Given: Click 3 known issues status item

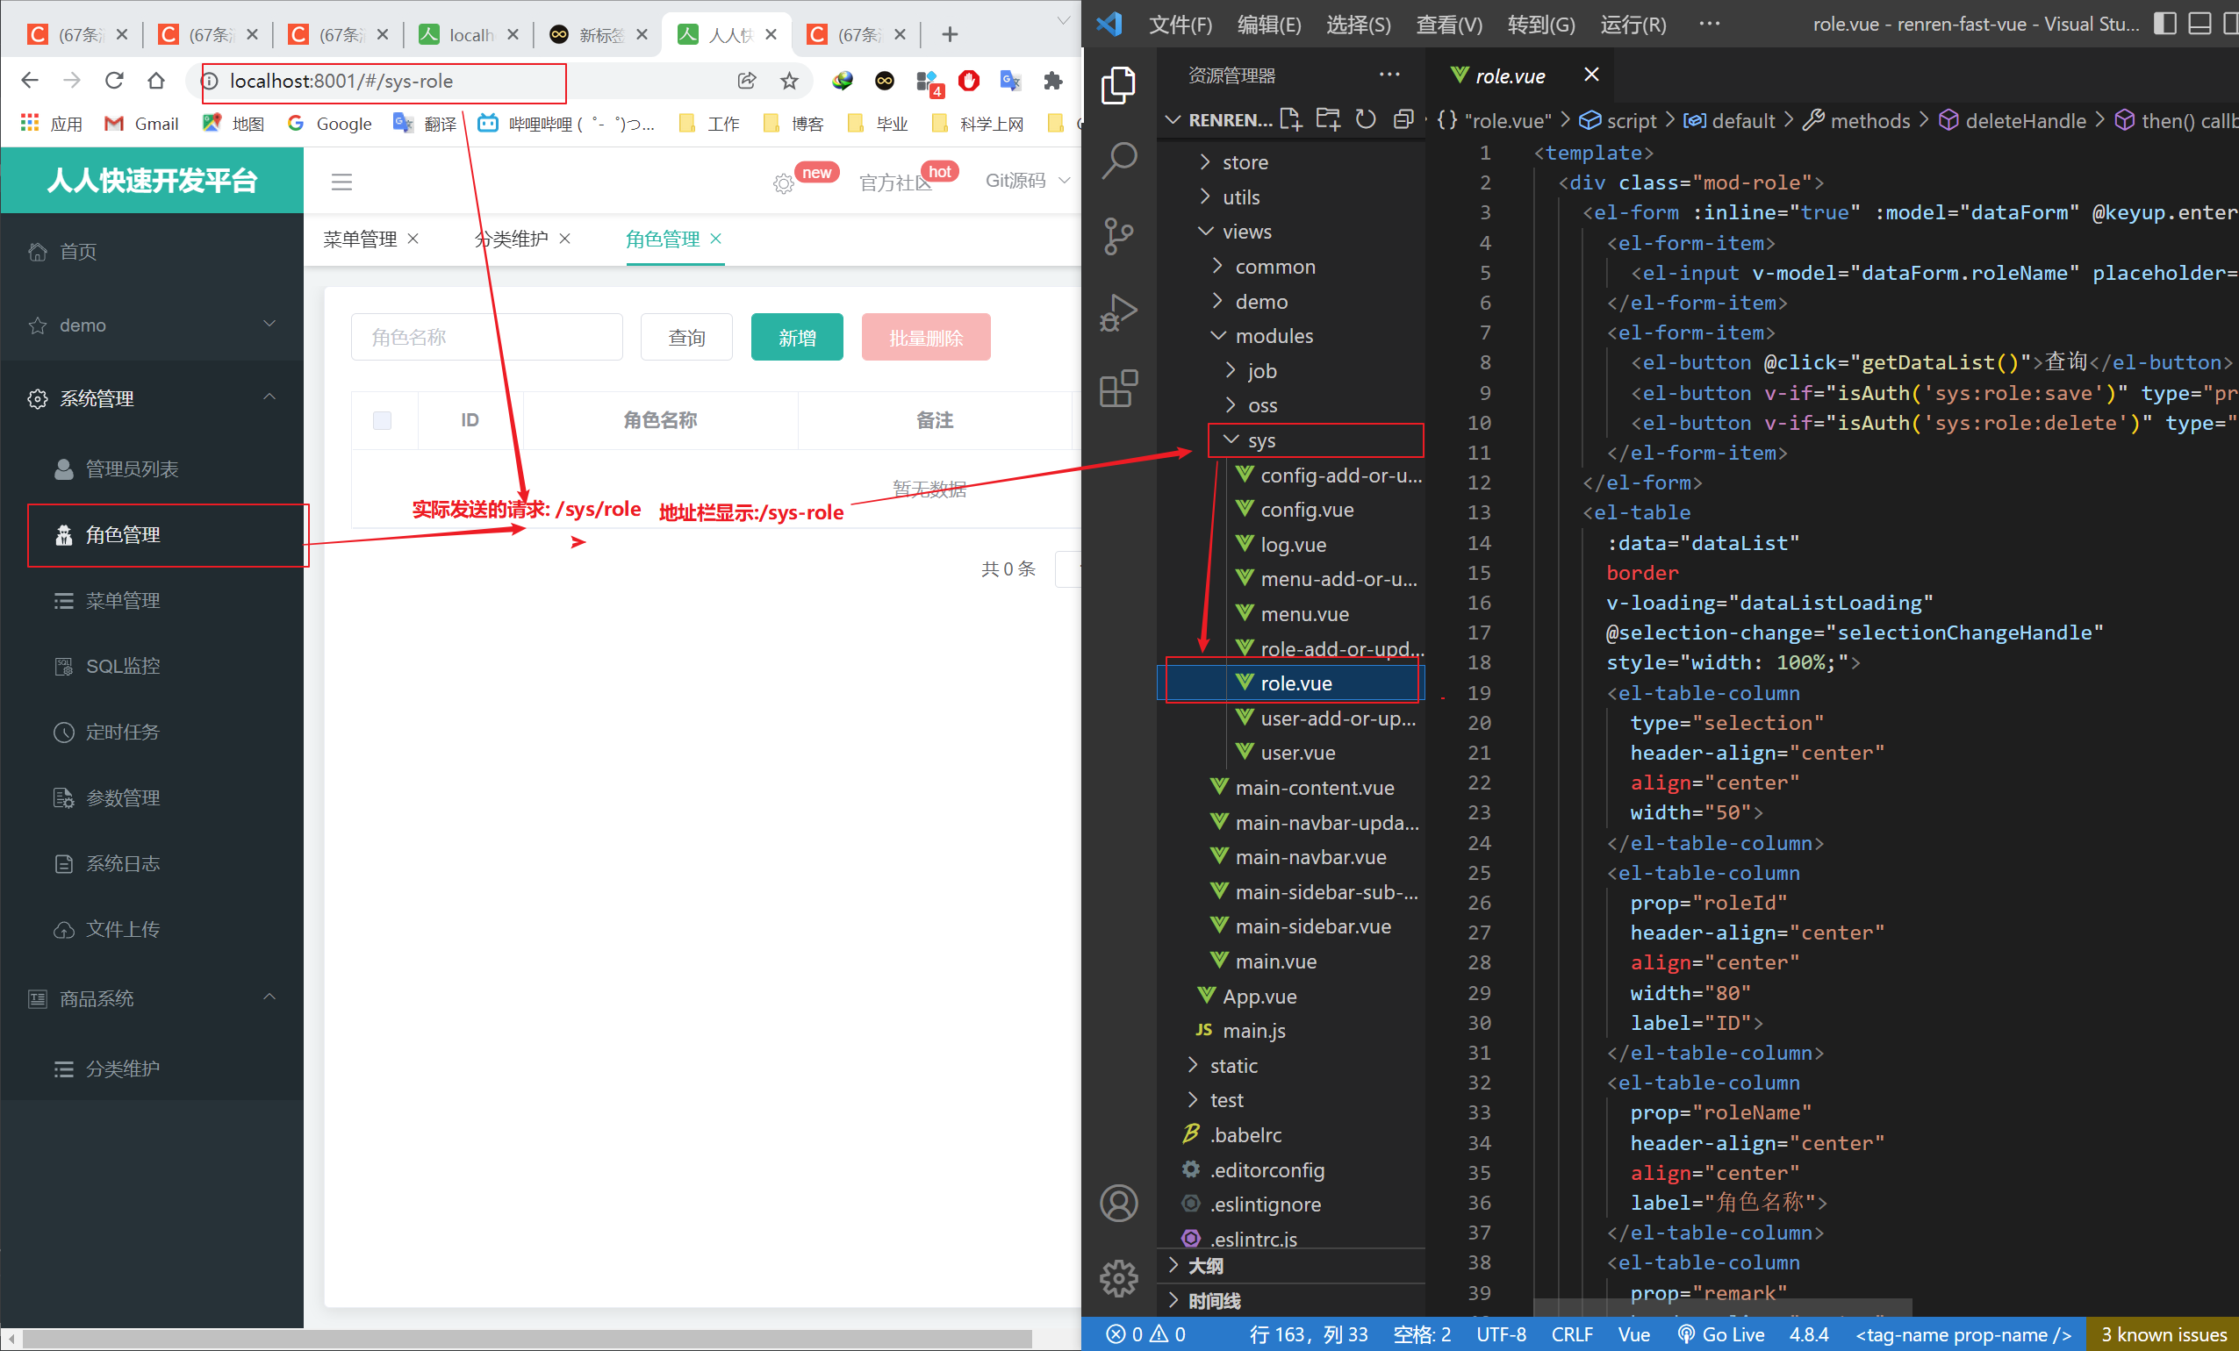Looking at the screenshot, I should click(2163, 1333).
